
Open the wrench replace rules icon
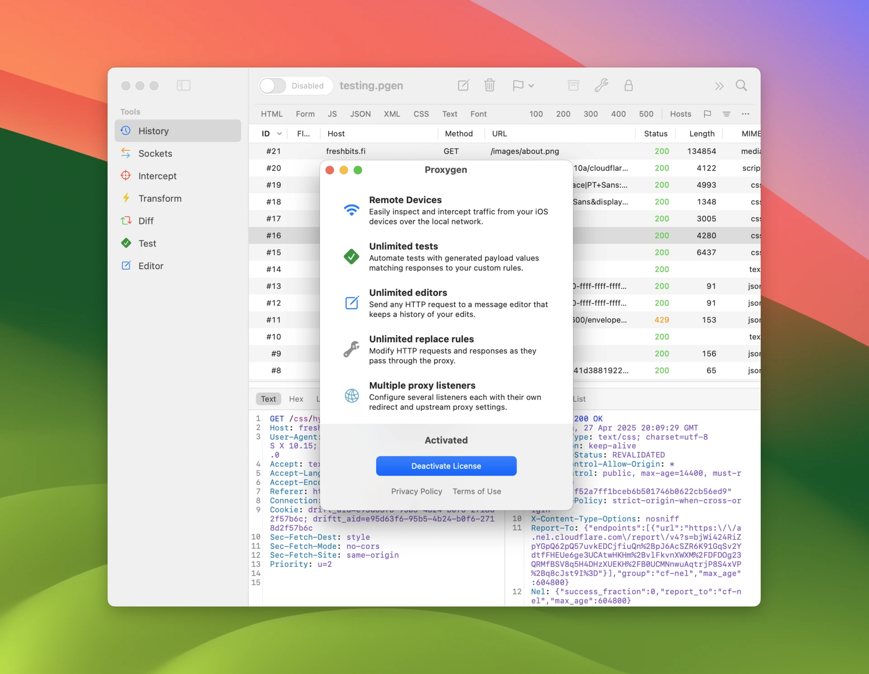click(x=601, y=85)
